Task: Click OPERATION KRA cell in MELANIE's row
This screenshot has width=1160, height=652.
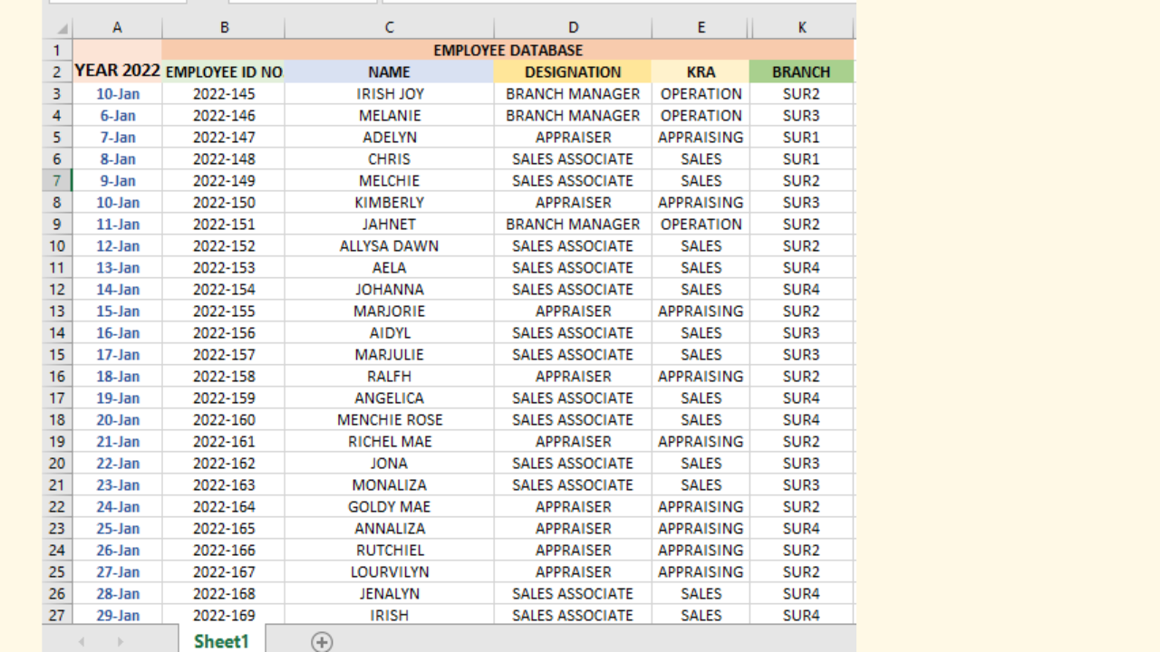Action: point(701,116)
